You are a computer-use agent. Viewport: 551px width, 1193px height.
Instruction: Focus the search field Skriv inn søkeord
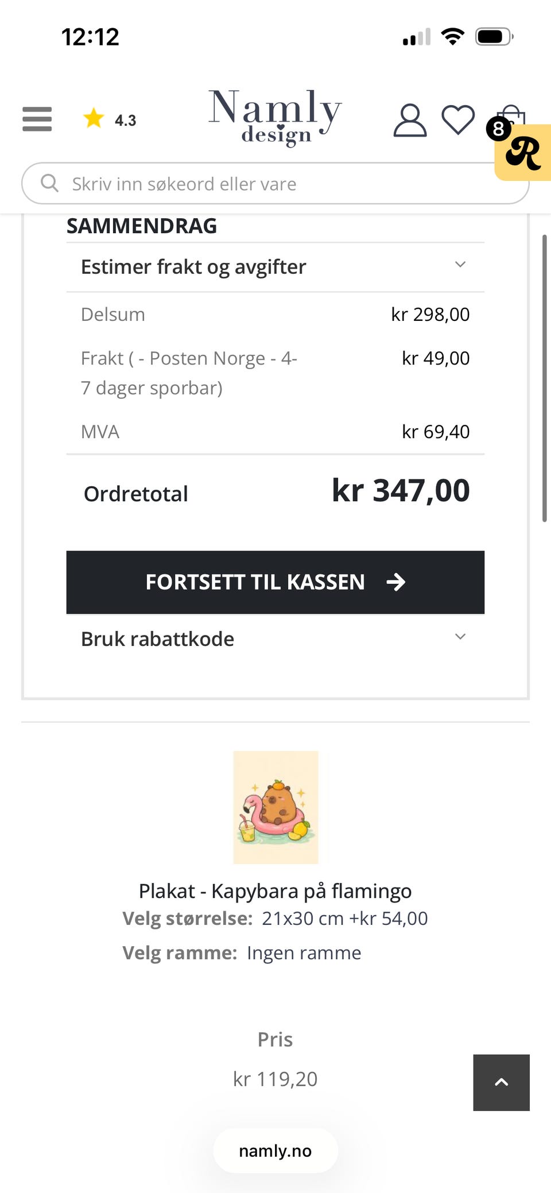275,183
